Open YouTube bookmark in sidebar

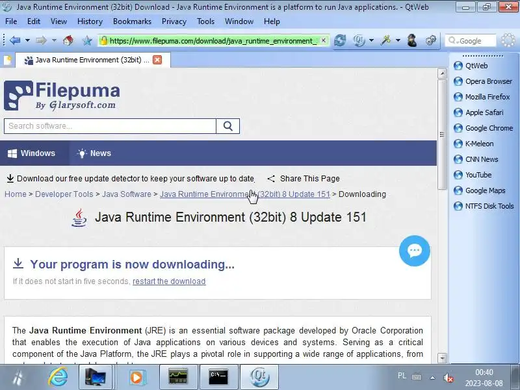473,175
